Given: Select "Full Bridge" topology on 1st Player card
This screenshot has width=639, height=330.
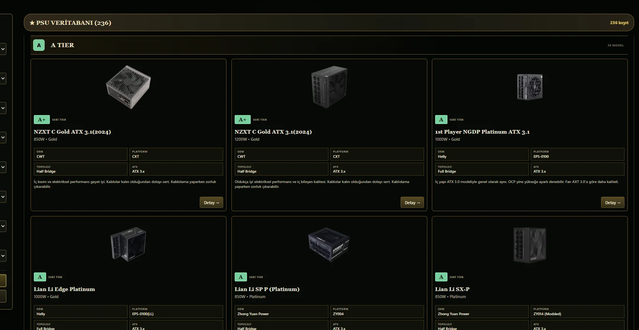Looking at the screenshot, I should tap(447, 171).
